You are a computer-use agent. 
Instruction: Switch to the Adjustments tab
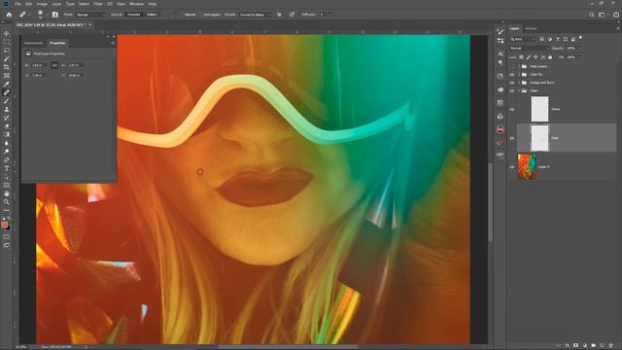tap(34, 43)
